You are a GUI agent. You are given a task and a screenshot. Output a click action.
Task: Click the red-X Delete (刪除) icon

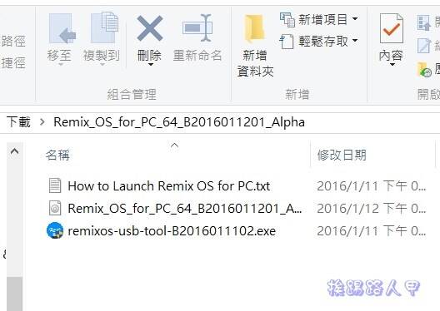pos(150,28)
